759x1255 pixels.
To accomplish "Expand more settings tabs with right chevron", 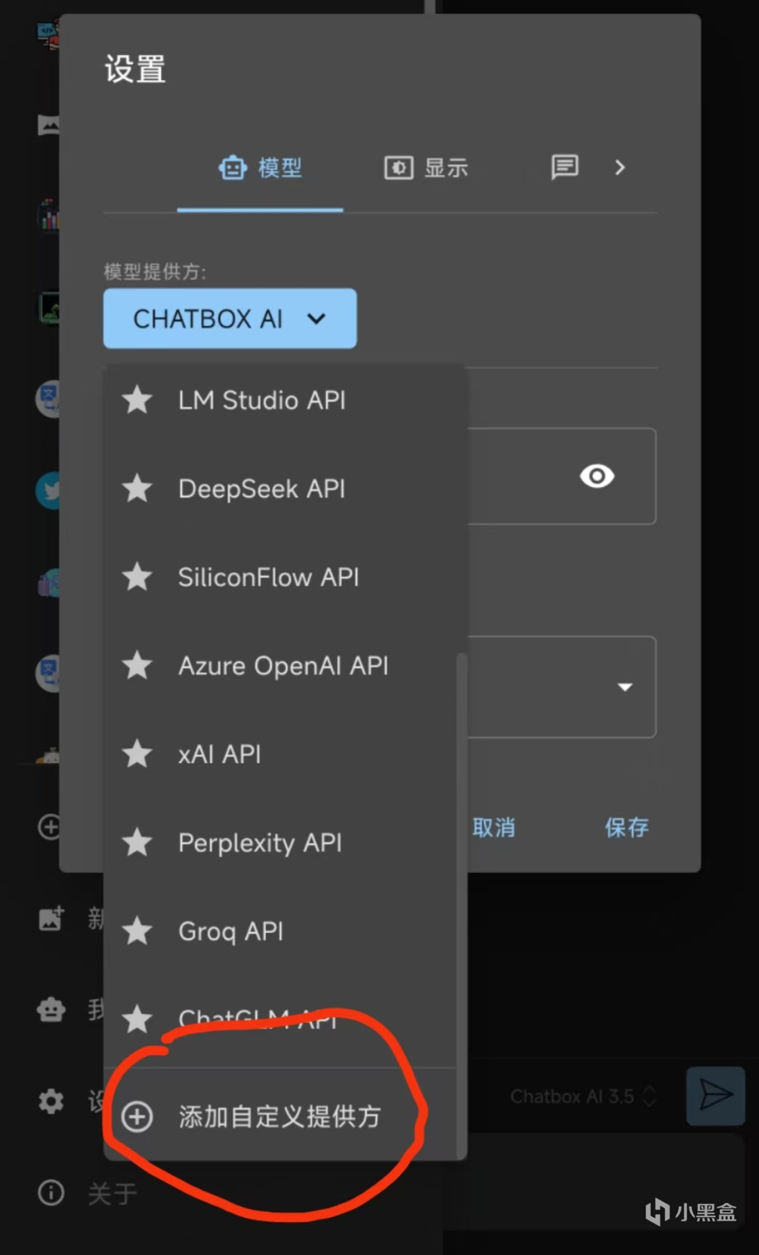I will (620, 168).
